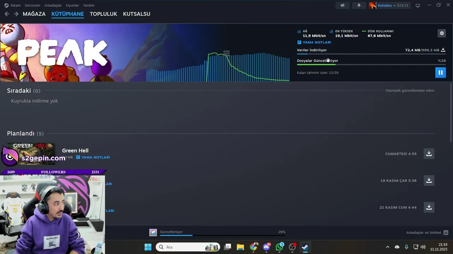The image size is (453, 254).
Task: Click the Veriler İndiriliyor progress bar
Action: coord(371,54)
